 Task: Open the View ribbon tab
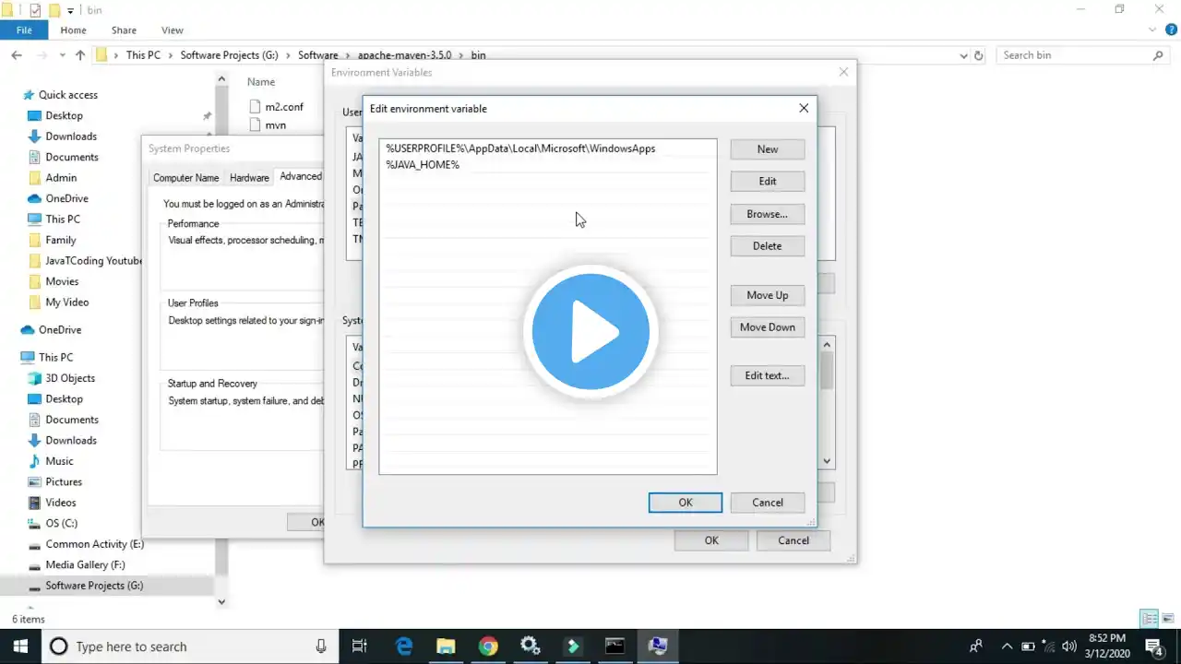(172, 30)
